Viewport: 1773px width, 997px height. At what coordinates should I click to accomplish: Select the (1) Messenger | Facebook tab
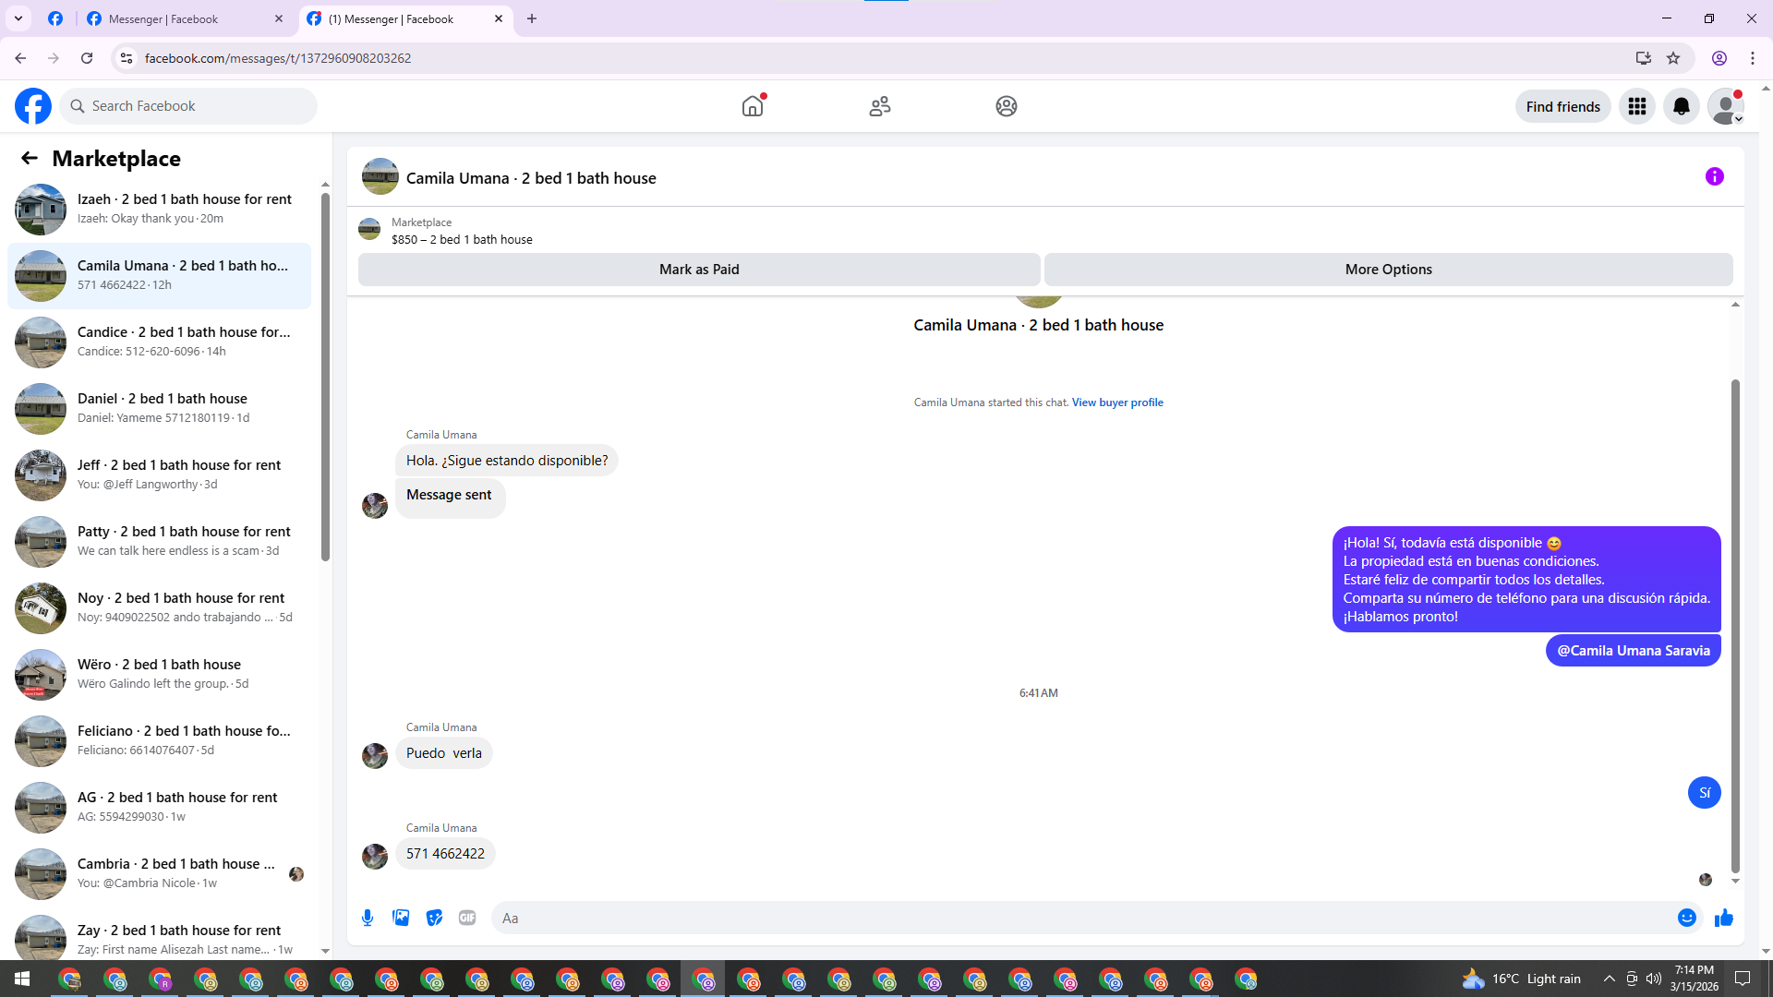click(404, 18)
